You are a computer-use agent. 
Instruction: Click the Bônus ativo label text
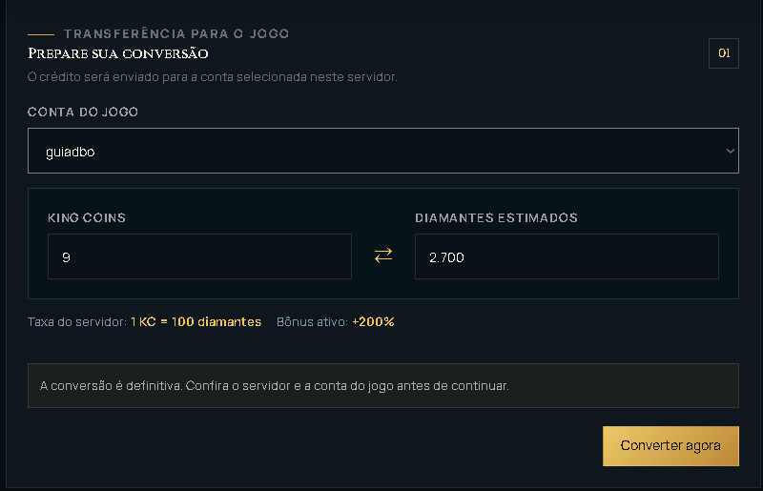[312, 321]
